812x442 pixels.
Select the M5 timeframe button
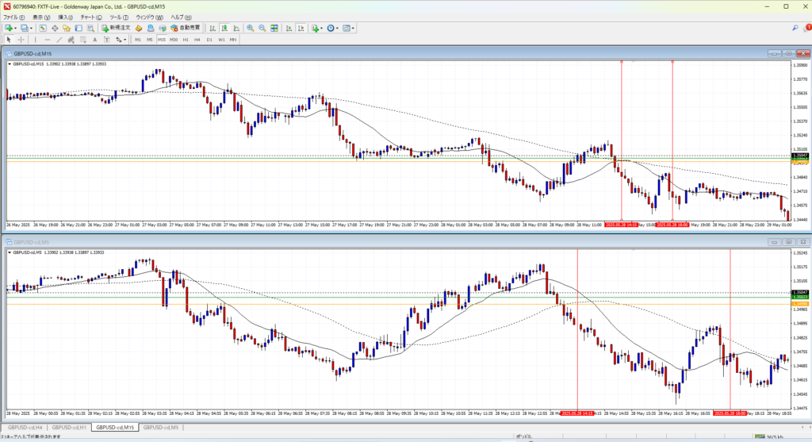point(149,39)
